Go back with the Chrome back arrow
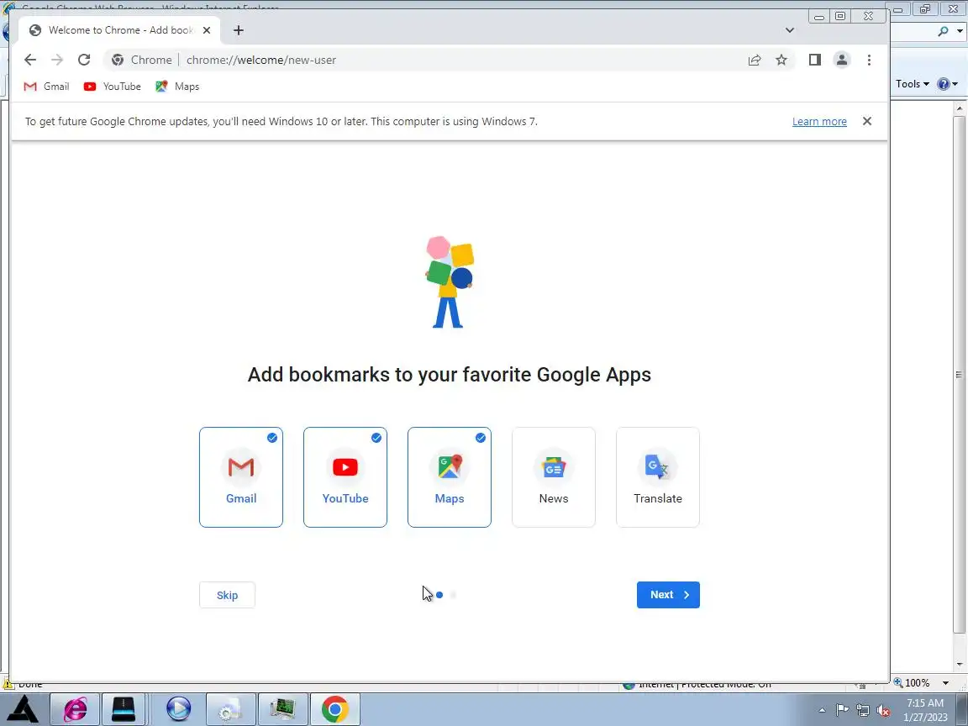Image resolution: width=968 pixels, height=726 pixels. [x=29, y=60]
